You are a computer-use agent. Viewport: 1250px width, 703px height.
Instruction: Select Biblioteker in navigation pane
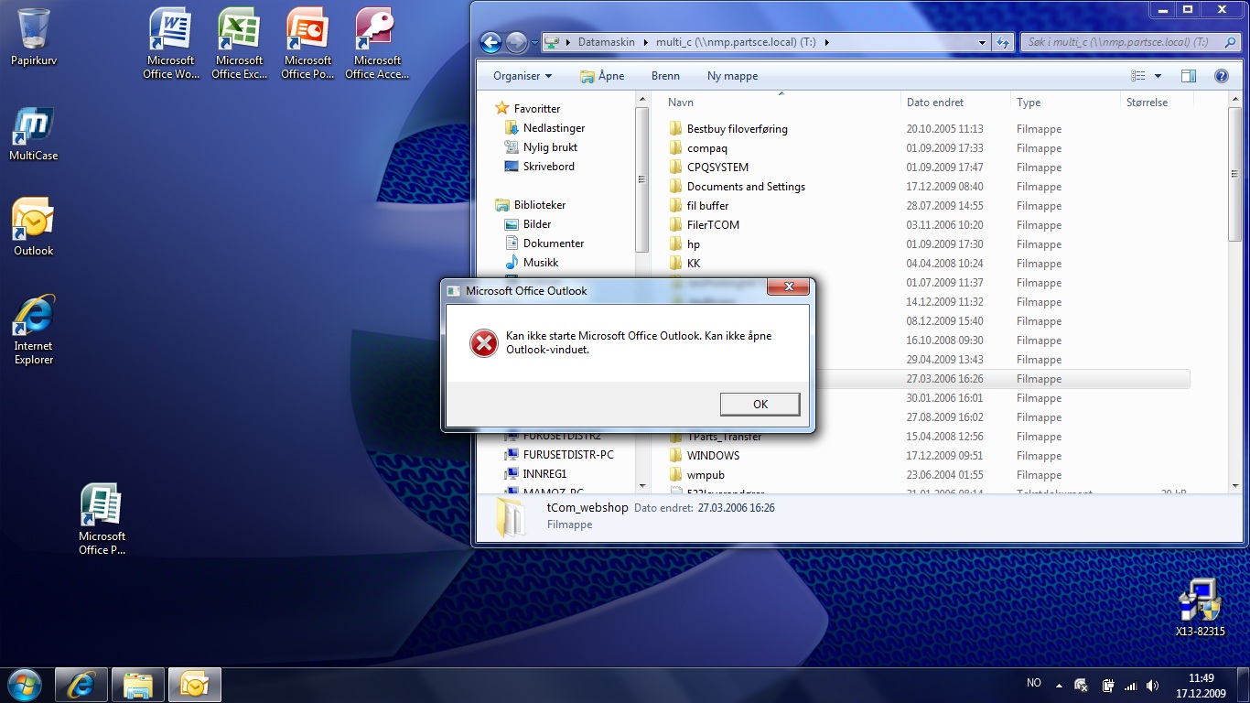530,205
